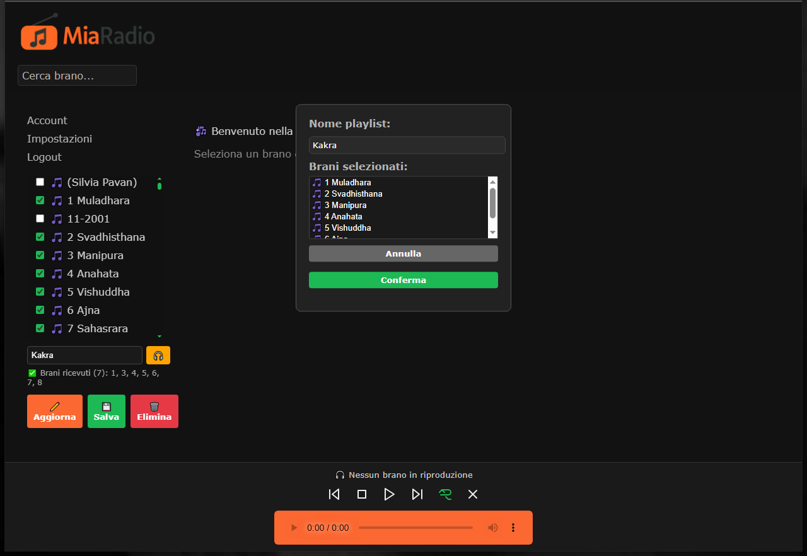This screenshot has height=556, width=807.
Task: Uncheck the 3 Manipura checkbox
Action: coord(40,255)
